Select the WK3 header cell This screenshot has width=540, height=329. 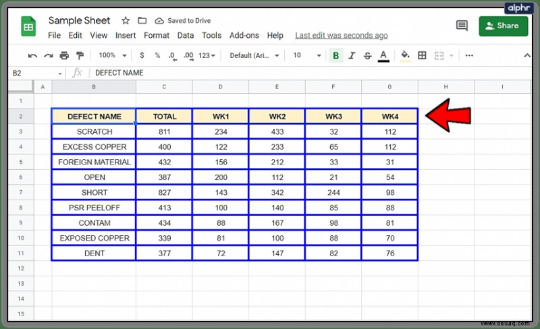point(333,117)
